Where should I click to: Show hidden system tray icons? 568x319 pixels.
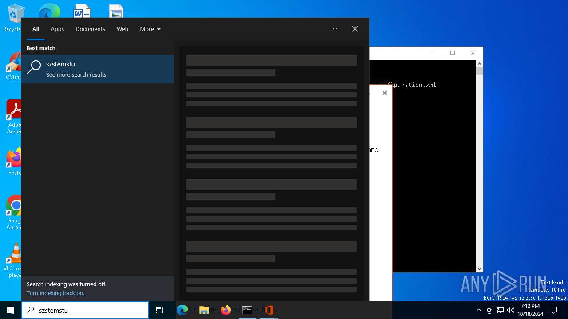[478, 310]
